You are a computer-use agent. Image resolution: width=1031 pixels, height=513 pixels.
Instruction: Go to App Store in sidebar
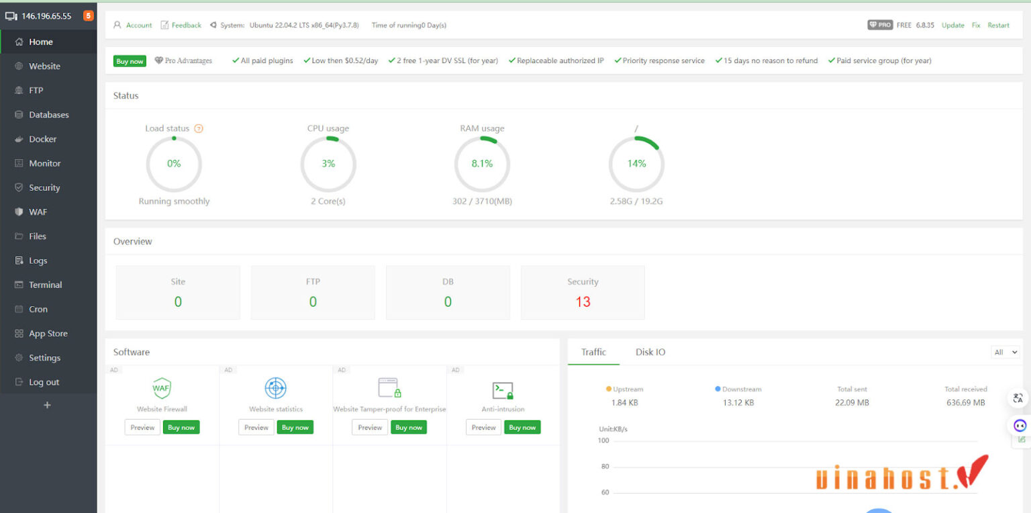[x=48, y=334]
